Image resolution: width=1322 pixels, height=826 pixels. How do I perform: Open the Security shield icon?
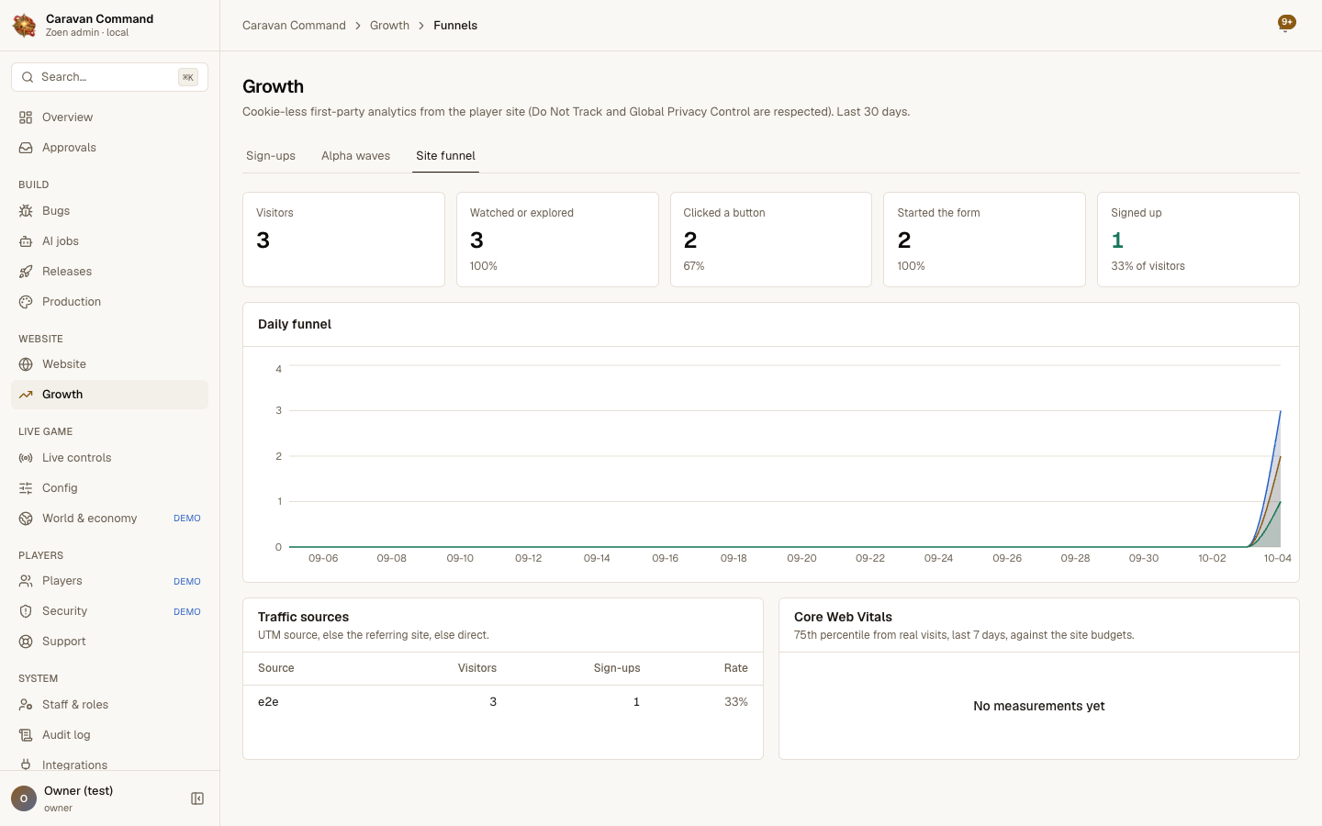[26, 611]
